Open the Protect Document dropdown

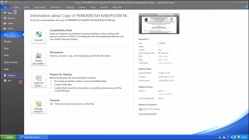point(39,59)
